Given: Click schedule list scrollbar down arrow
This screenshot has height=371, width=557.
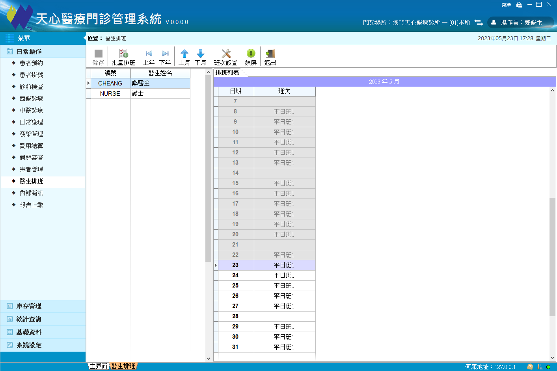Looking at the screenshot, I should click(552, 358).
